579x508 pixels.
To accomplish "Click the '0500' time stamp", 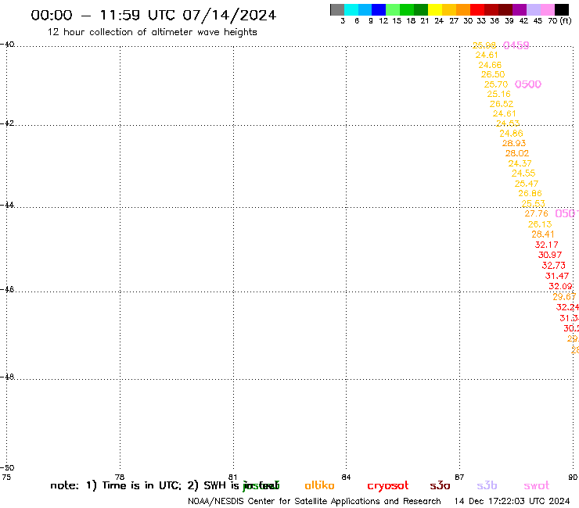I will (528, 84).
